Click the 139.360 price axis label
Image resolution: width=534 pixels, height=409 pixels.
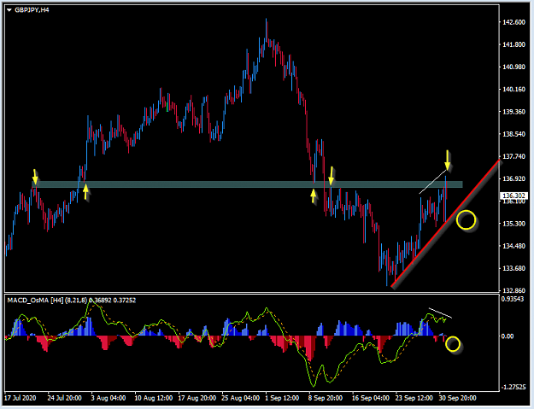click(x=513, y=112)
